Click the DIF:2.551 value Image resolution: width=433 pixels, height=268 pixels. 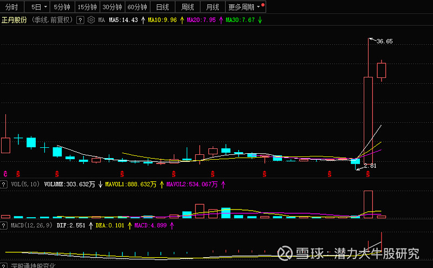71,225
